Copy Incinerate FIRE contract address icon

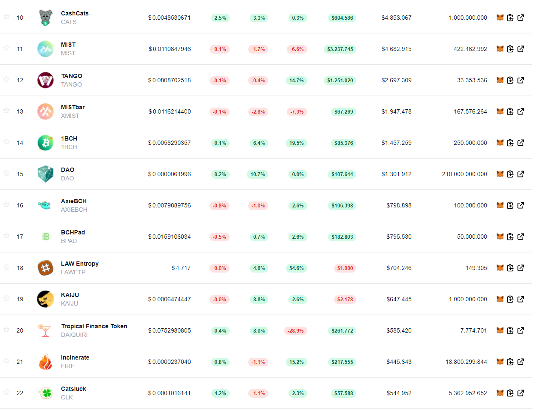pos(510,362)
